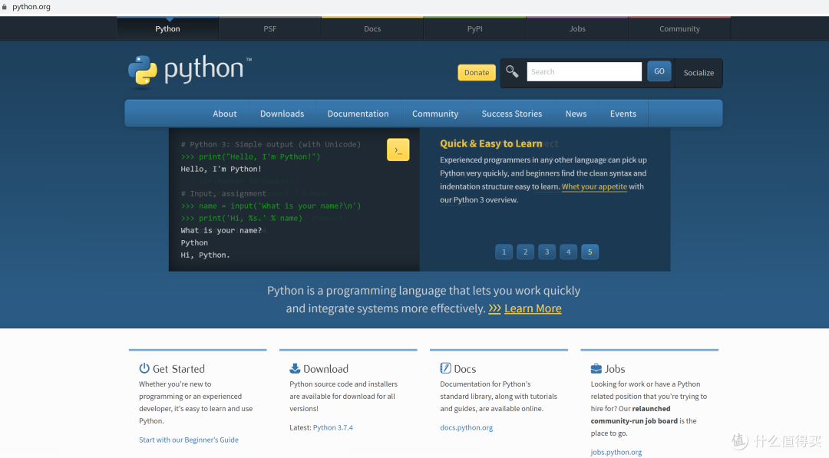Click the Get Started heading
829x458 pixels.
[179, 369]
